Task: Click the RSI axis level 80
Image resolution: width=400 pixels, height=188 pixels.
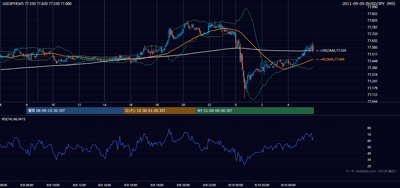Action: (369, 128)
